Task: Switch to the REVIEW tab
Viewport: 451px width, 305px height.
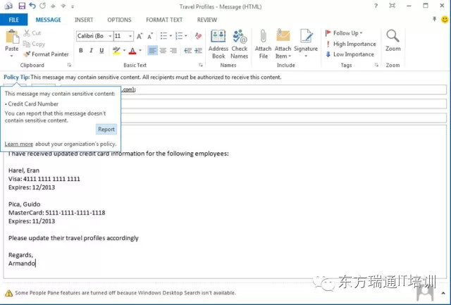Action: pyautogui.click(x=207, y=20)
